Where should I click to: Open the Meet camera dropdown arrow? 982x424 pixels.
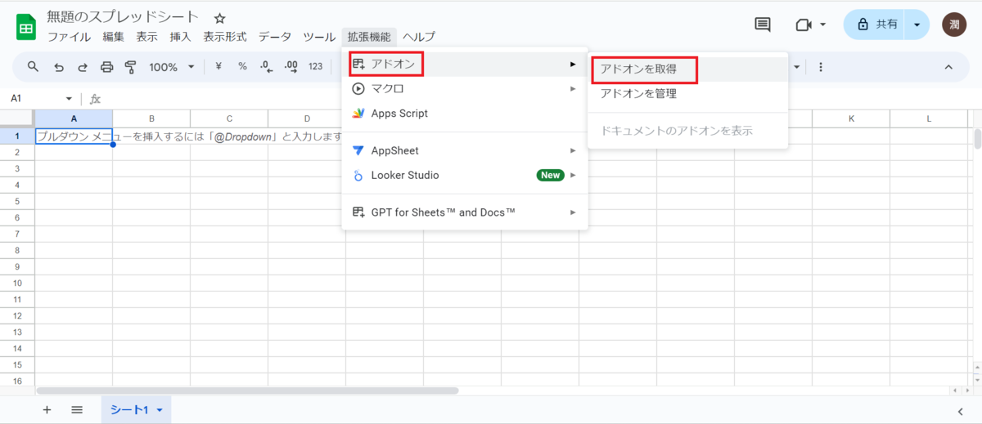(822, 25)
